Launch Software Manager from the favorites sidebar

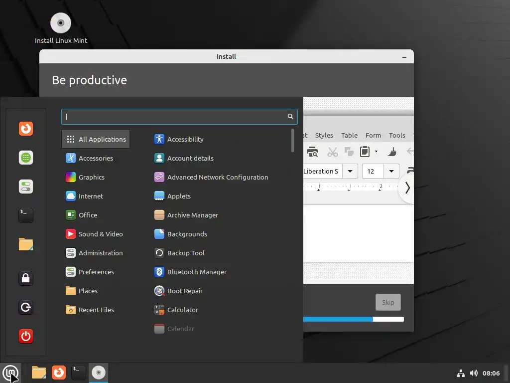pos(26,158)
